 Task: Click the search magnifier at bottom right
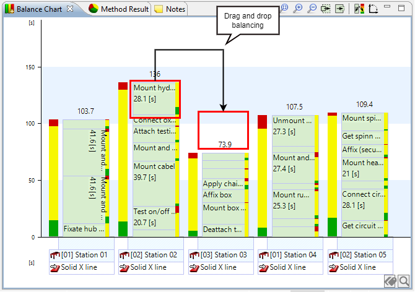pyautogui.click(x=404, y=281)
